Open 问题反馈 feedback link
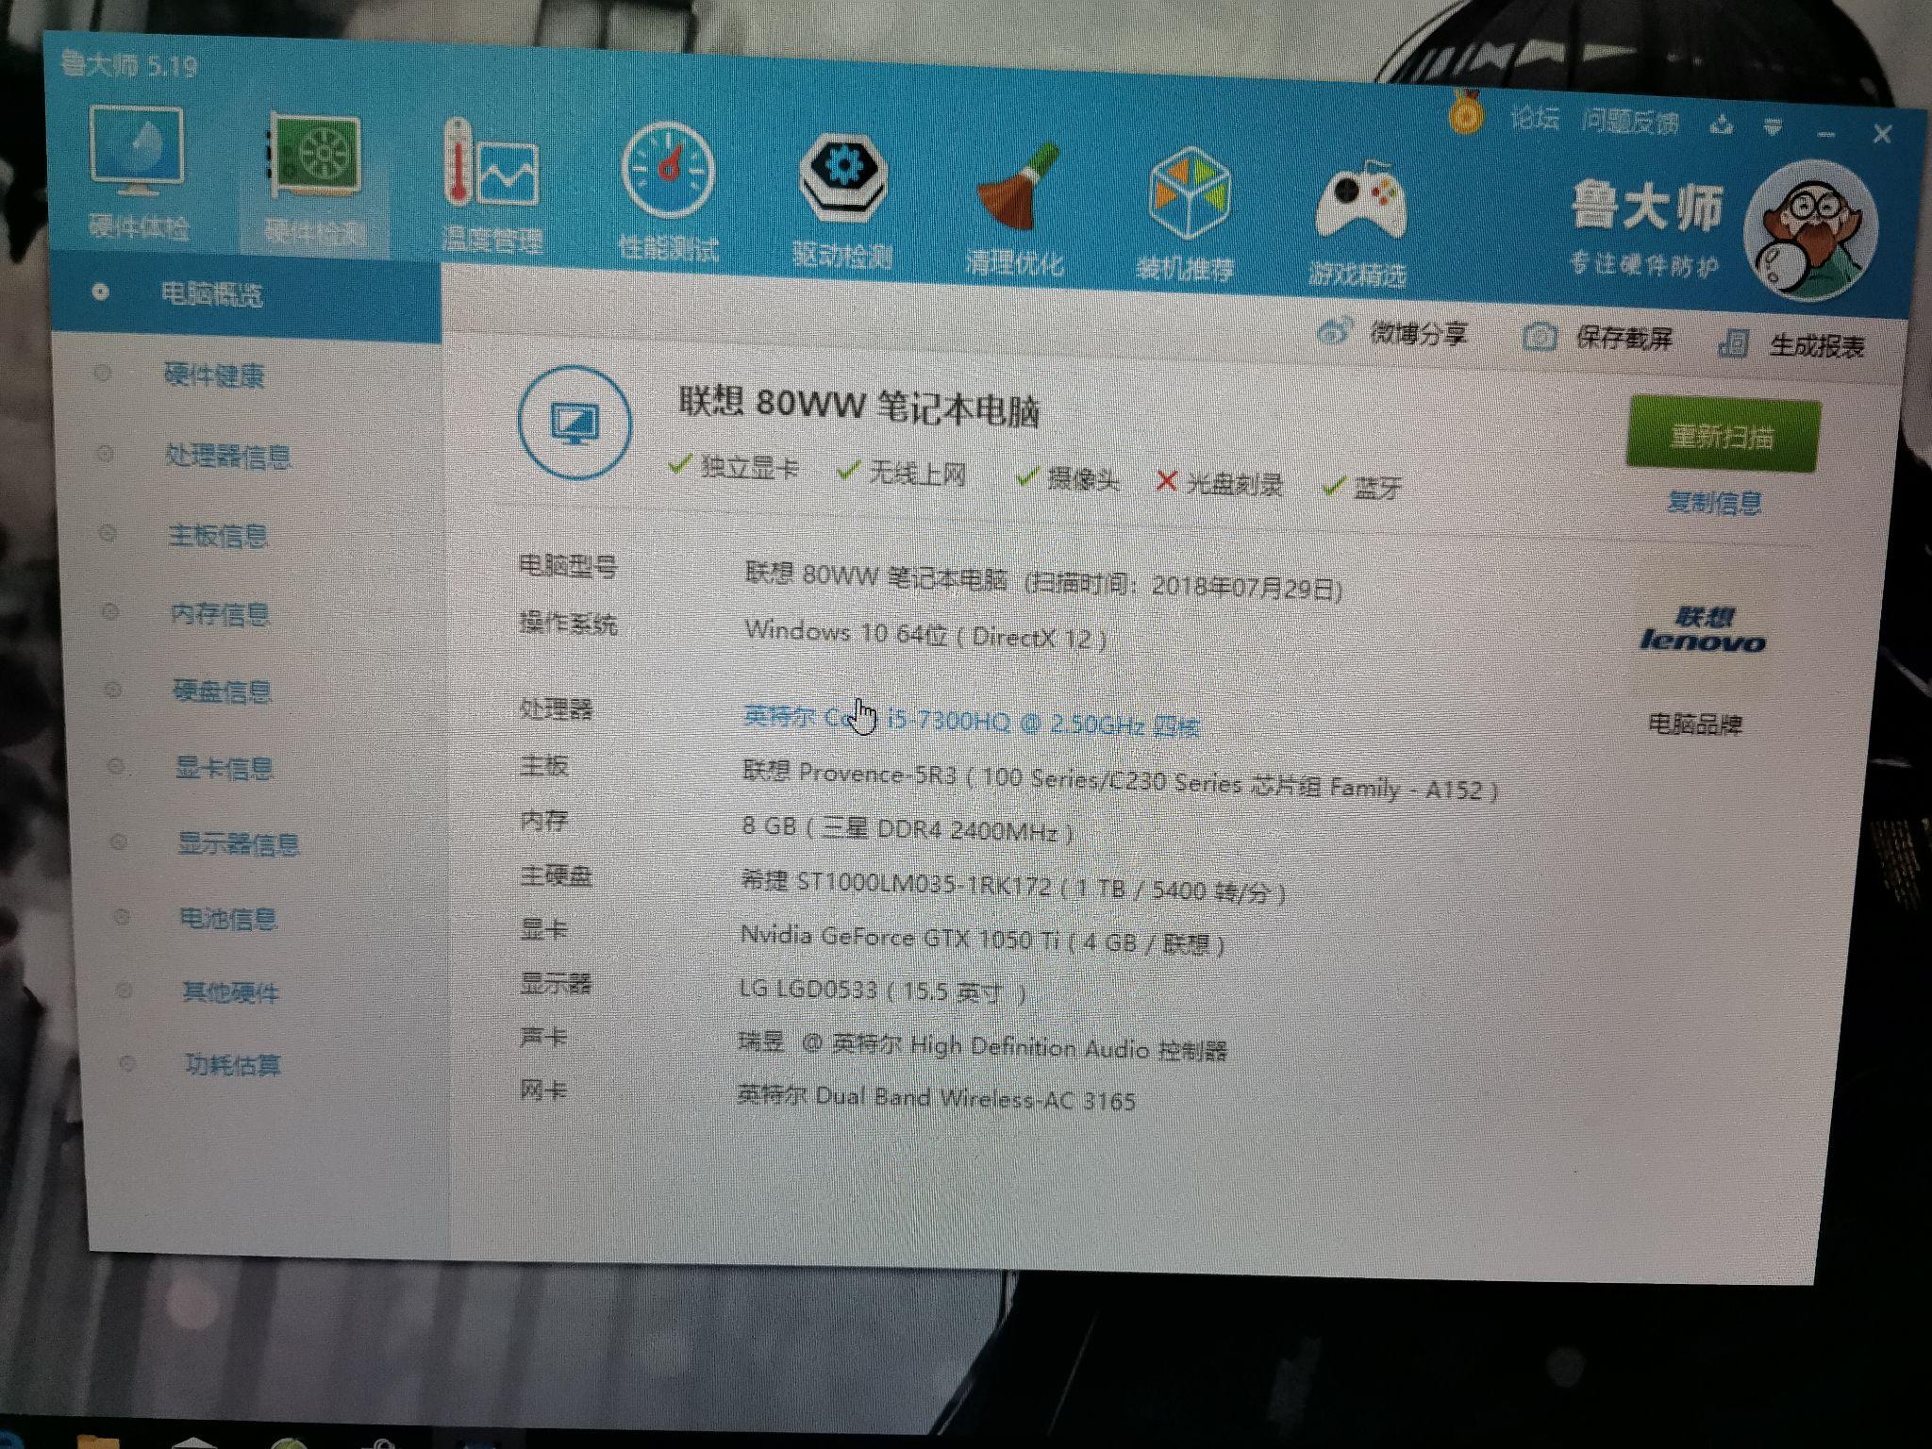The image size is (1932, 1449). [1631, 122]
